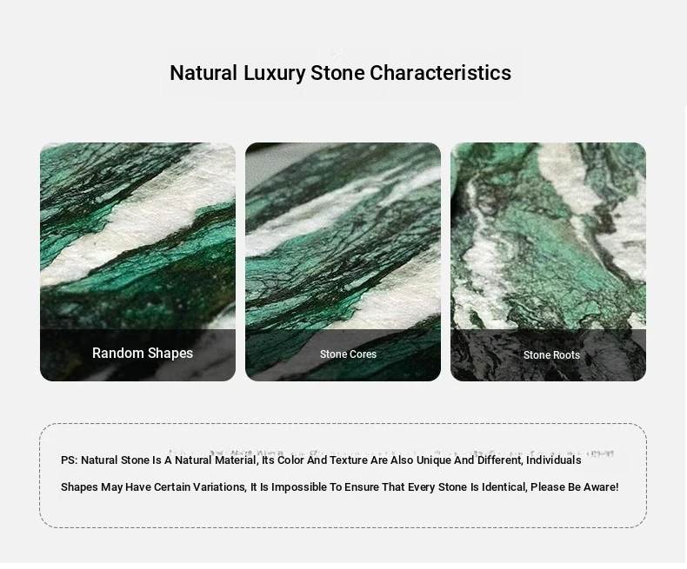Select the Random Shapes caption label
The height and width of the screenshot is (569, 687).
[x=143, y=354]
